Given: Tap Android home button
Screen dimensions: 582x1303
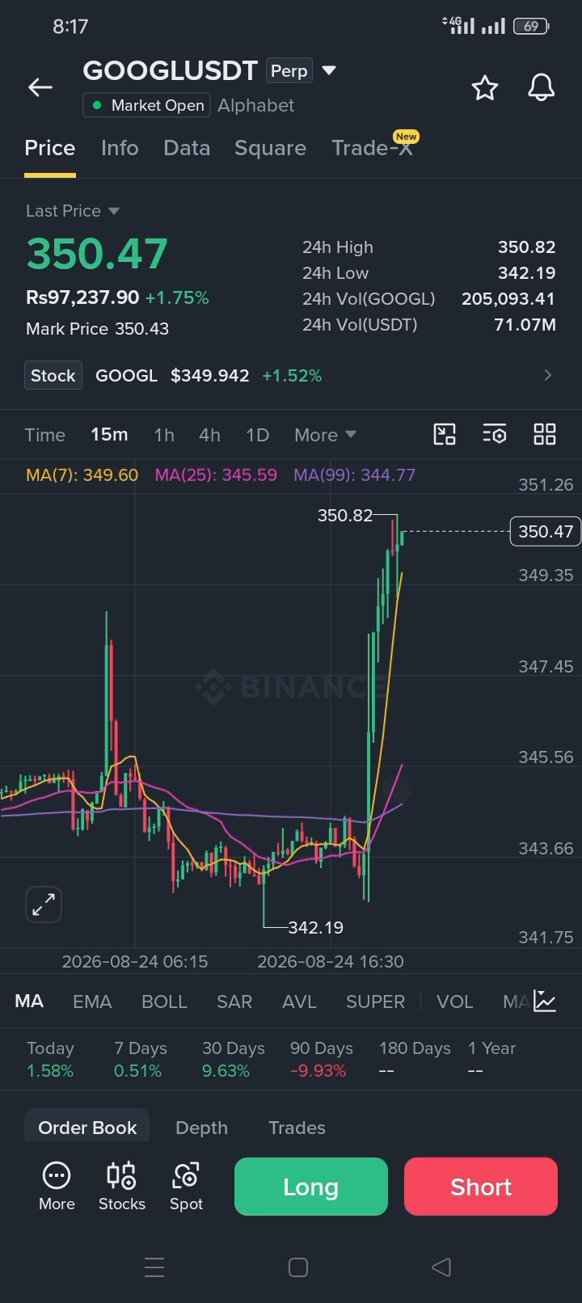Looking at the screenshot, I should 298,1267.
